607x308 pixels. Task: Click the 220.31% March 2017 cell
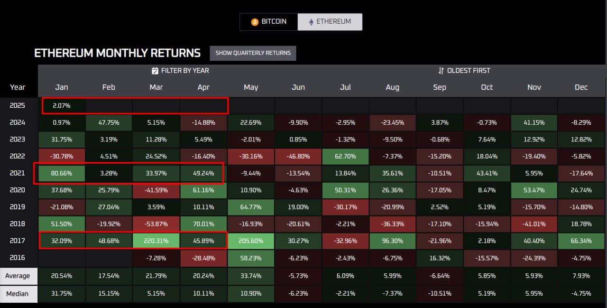click(x=156, y=241)
